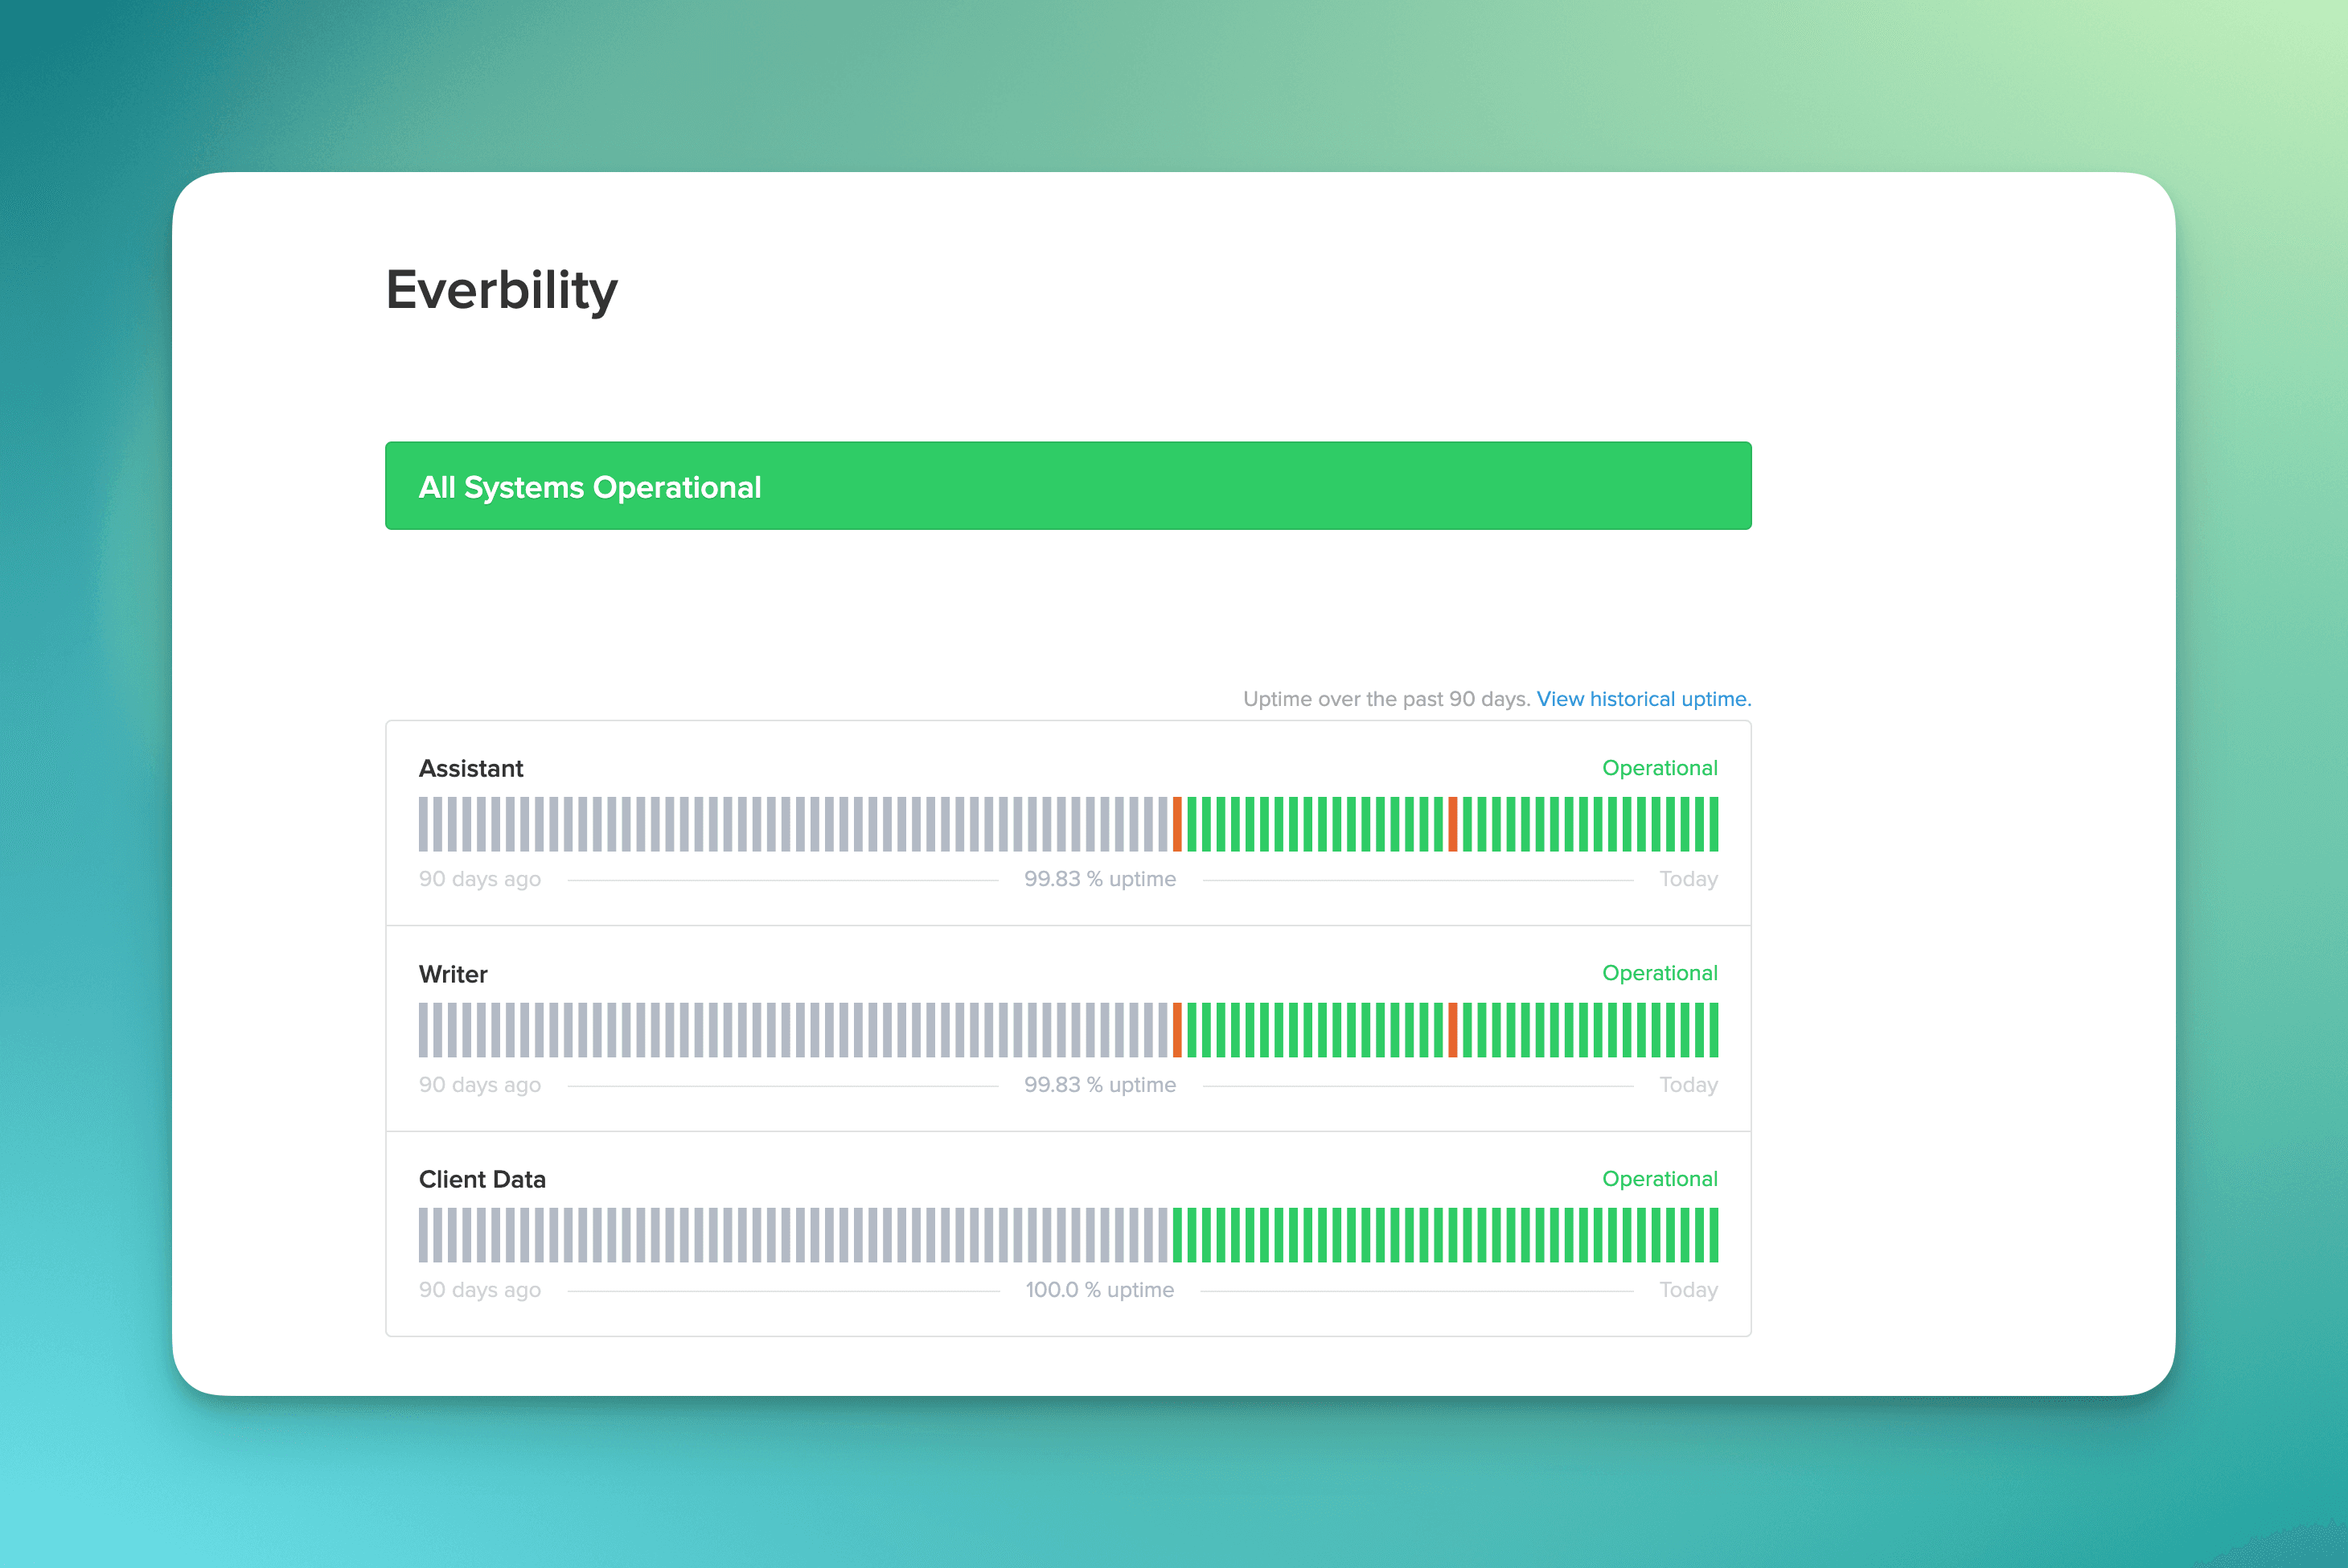Click Client Data's Operational status label

pyautogui.click(x=1659, y=1179)
